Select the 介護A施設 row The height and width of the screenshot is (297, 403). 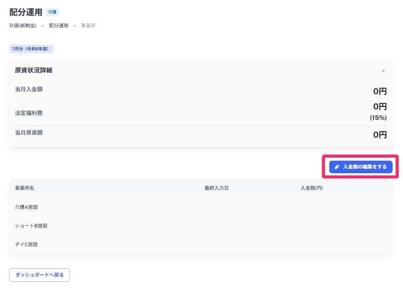[x=26, y=207]
